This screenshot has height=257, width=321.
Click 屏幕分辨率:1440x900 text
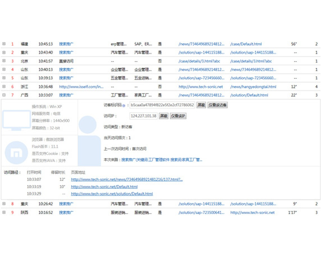click(x=51, y=120)
